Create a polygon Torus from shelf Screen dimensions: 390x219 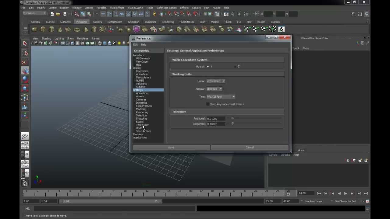click(x=77, y=29)
